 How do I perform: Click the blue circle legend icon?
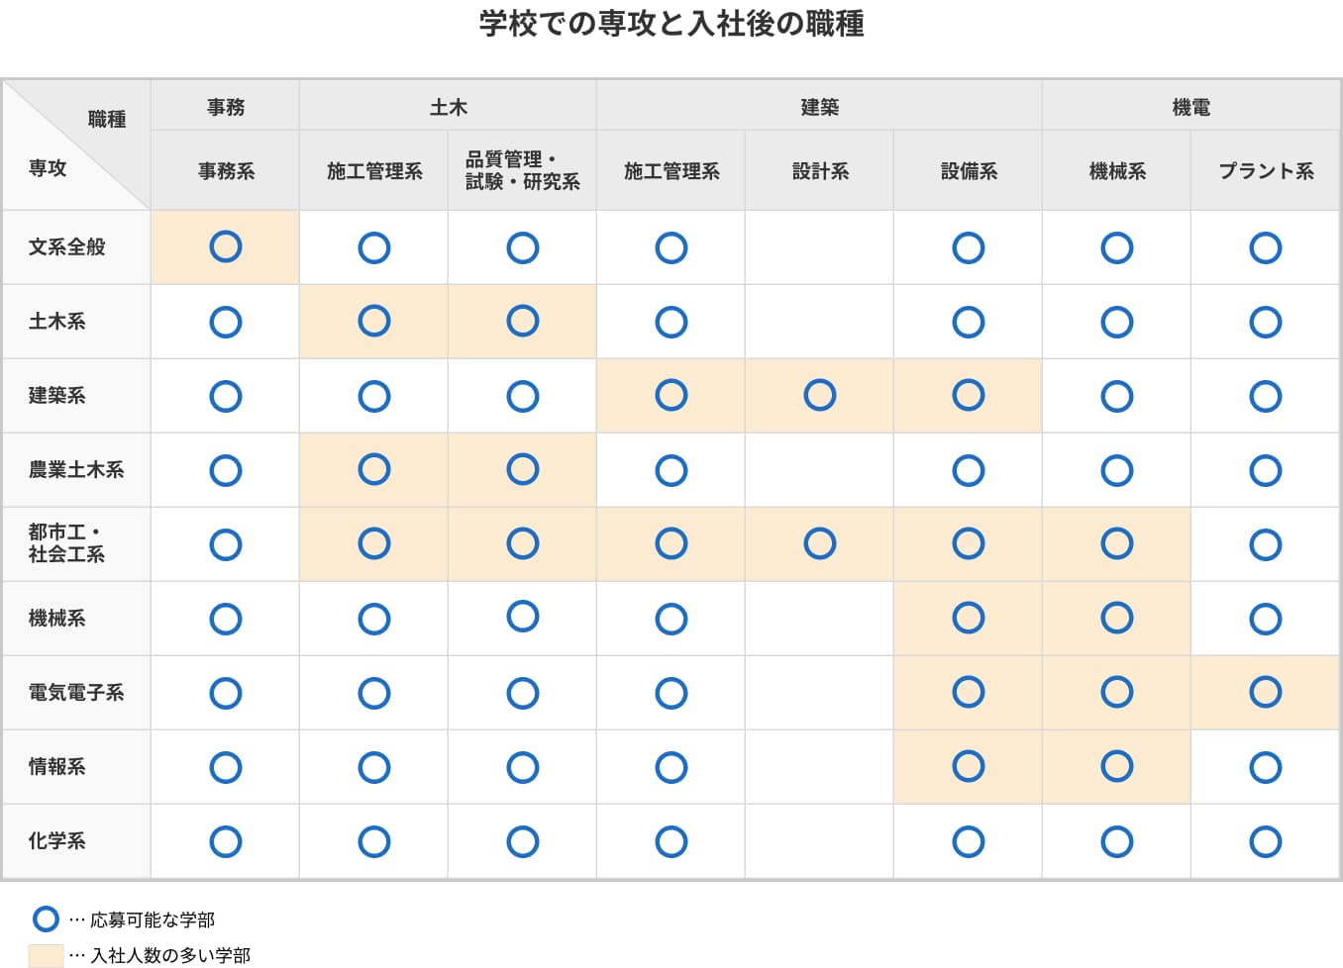click(x=46, y=920)
